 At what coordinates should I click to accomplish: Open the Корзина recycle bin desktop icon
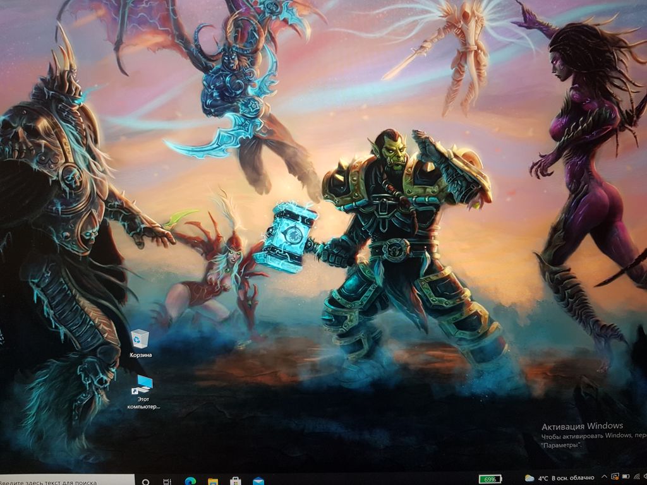point(140,338)
